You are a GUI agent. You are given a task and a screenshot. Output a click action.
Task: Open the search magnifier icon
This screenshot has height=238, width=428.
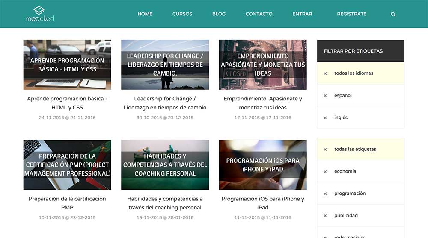[393, 14]
